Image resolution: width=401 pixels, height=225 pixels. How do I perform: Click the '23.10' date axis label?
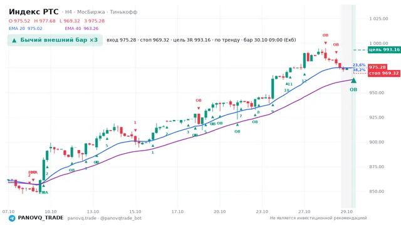262,212
